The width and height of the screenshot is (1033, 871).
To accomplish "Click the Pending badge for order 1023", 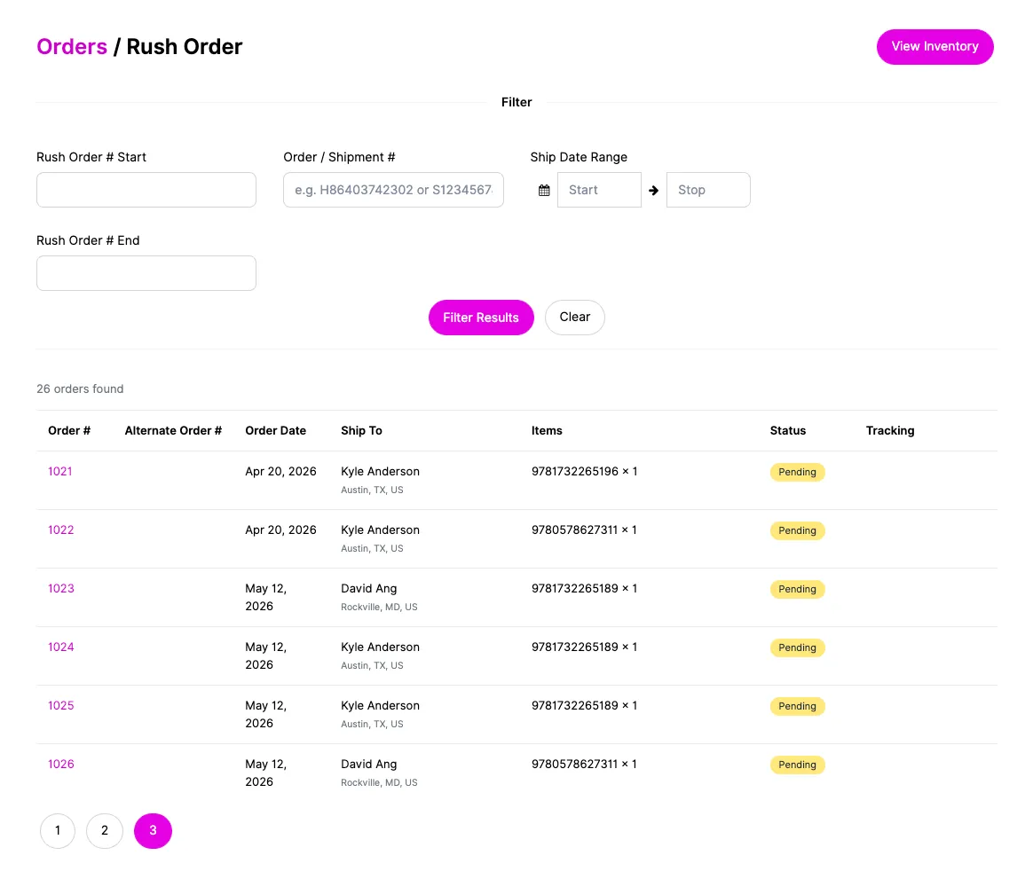I will pos(797,589).
